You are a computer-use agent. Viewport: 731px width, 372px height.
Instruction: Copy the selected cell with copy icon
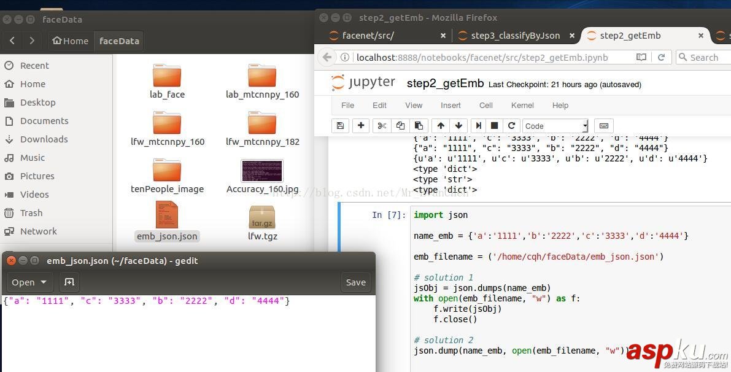point(400,126)
